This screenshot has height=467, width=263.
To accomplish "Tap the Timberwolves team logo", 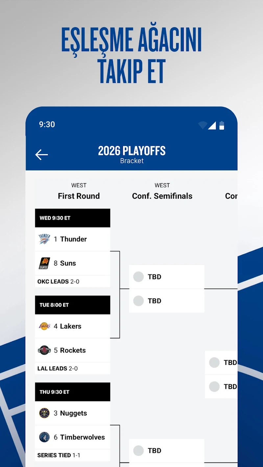I will (x=44, y=437).
